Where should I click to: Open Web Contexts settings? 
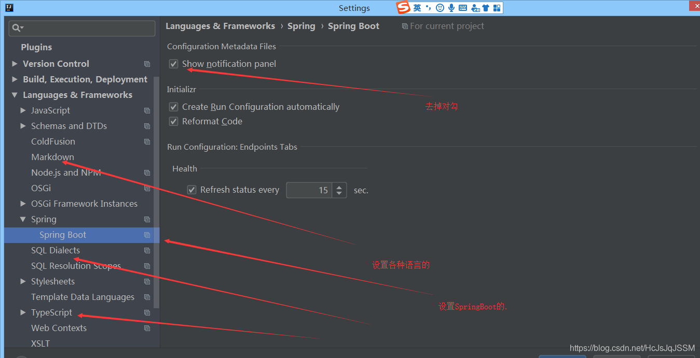tap(59, 328)
